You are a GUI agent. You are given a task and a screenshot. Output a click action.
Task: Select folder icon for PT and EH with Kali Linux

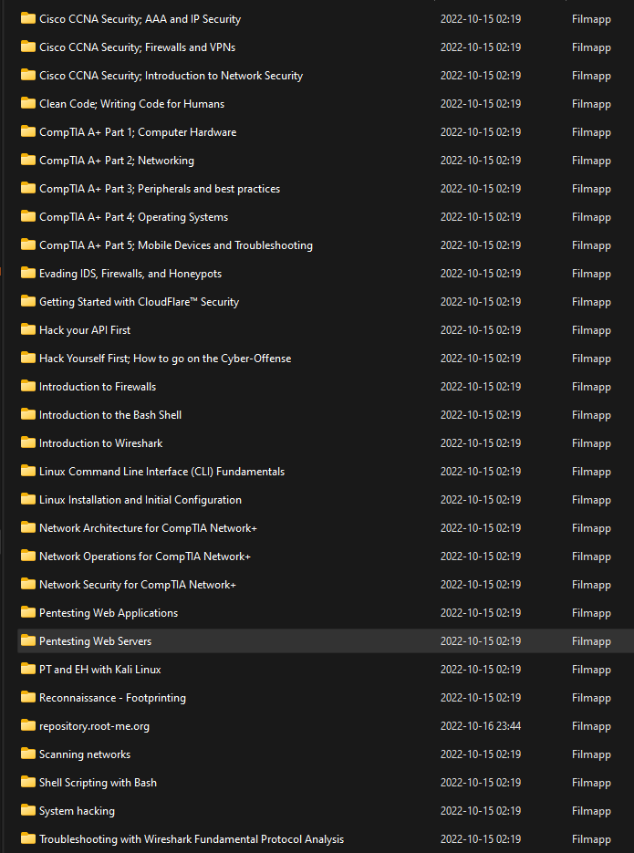[28, 669]
